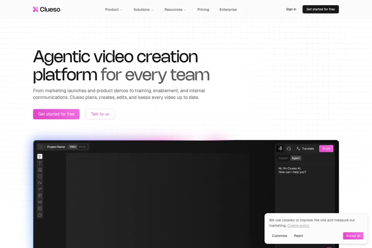
Task: Expand the Resources menu
Action: pos(175,9)
